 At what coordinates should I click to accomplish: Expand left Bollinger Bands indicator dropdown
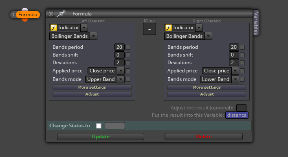(94, 36)
